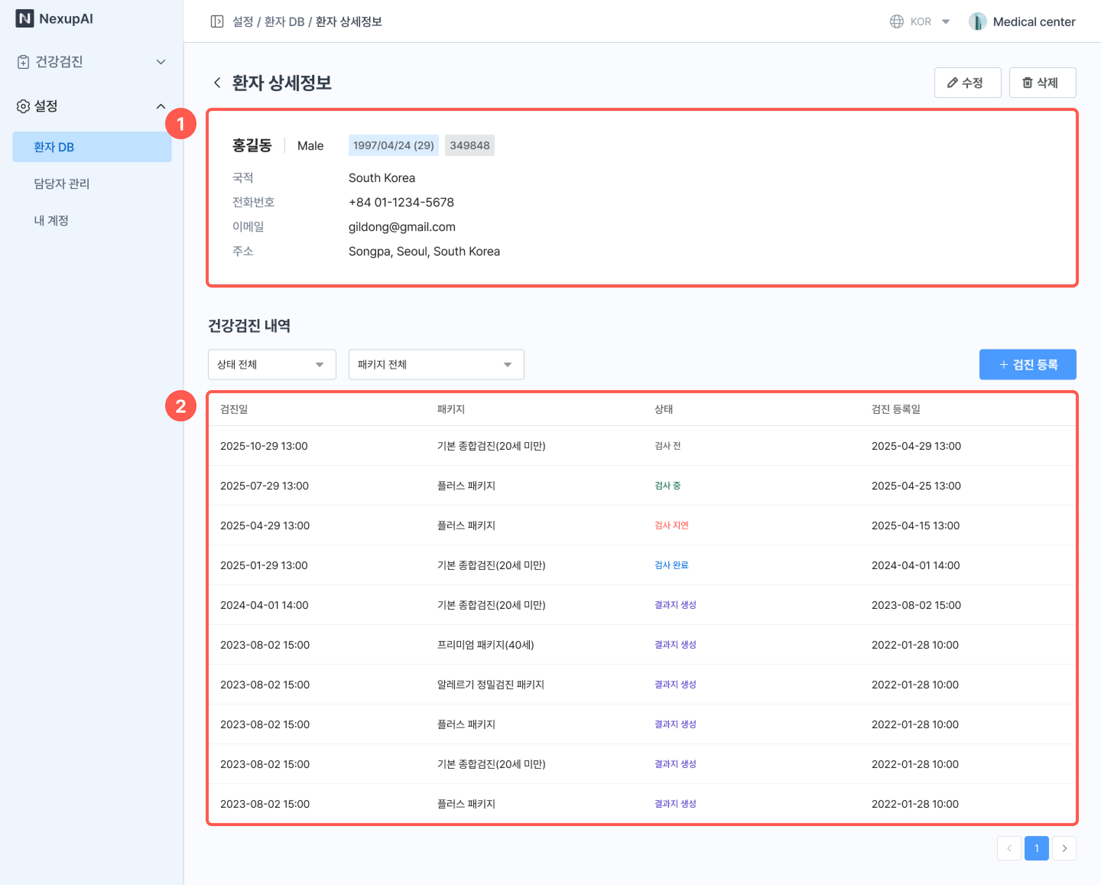The width and height of the screenshot is (1101, 885).
Task: Go to next page with right chevron
Action: pos(1064,848)
